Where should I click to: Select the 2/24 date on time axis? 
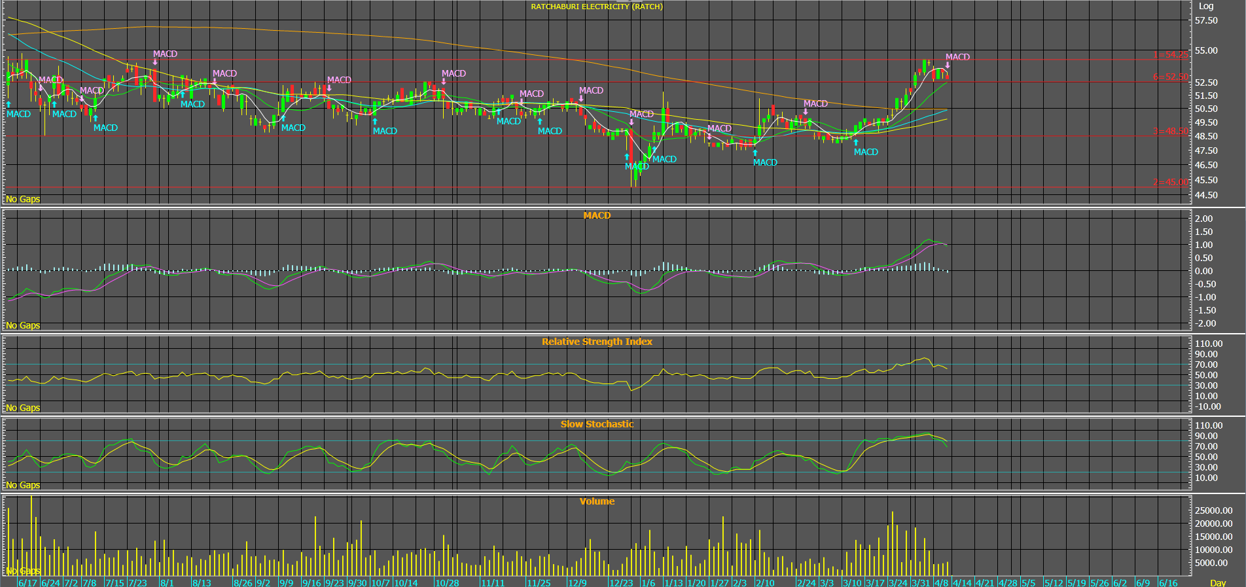coord(806,582)
